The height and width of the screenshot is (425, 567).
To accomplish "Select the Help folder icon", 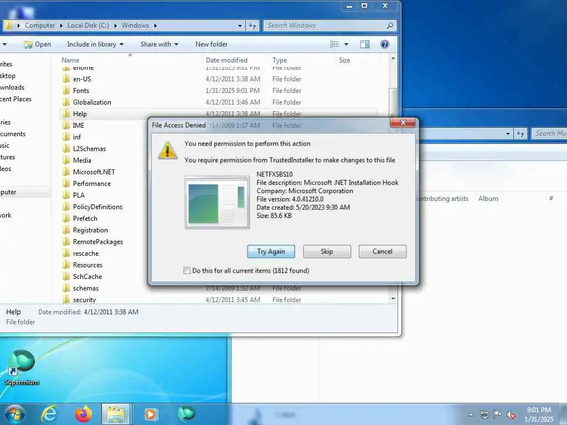I will (x=66, y=114).
